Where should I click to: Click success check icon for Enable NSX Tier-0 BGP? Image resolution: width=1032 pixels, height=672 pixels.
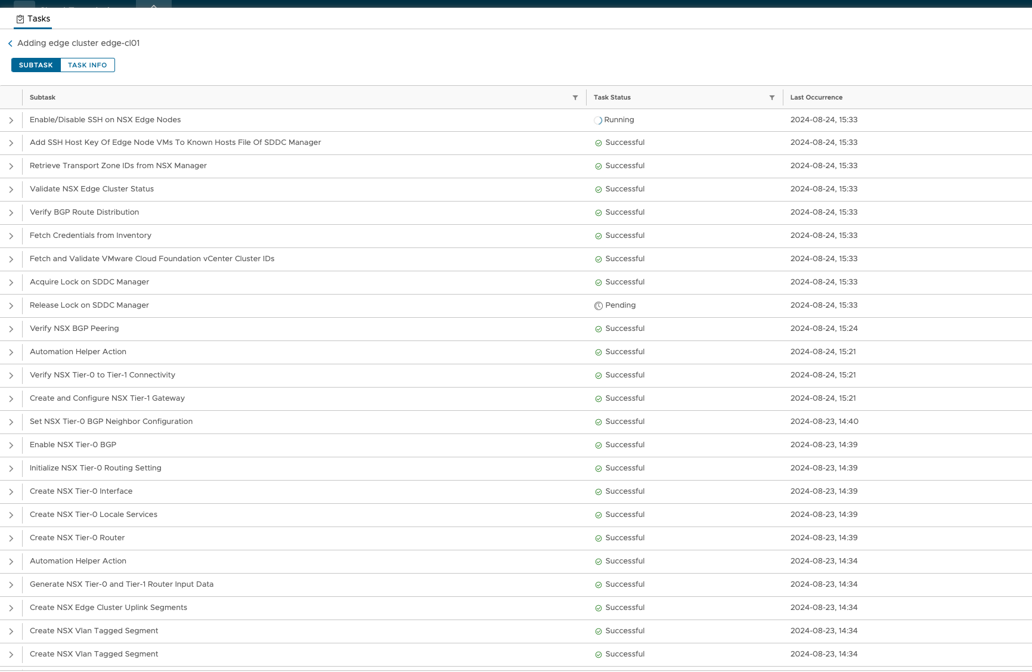click(x=599, y=445)
